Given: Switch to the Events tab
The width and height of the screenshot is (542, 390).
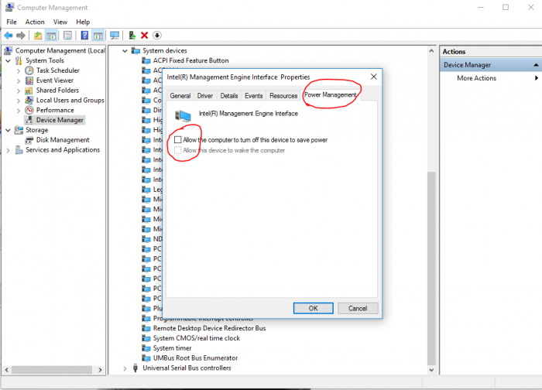Looking at the screenshot, I should 254,96.
